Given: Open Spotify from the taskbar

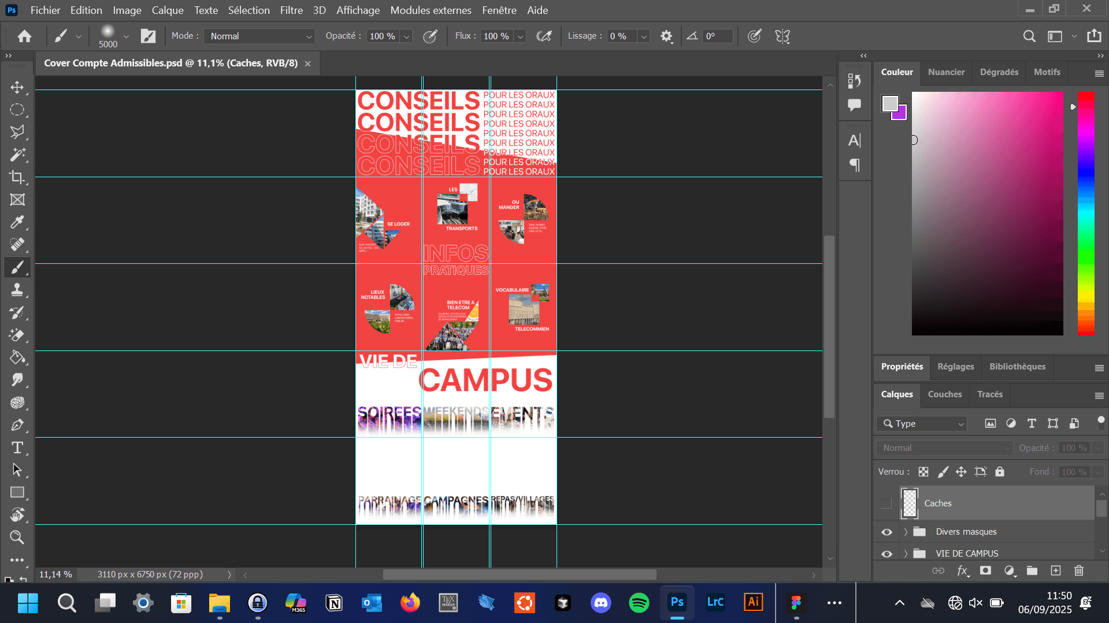Looking at the screenshot, I should 639,603.
